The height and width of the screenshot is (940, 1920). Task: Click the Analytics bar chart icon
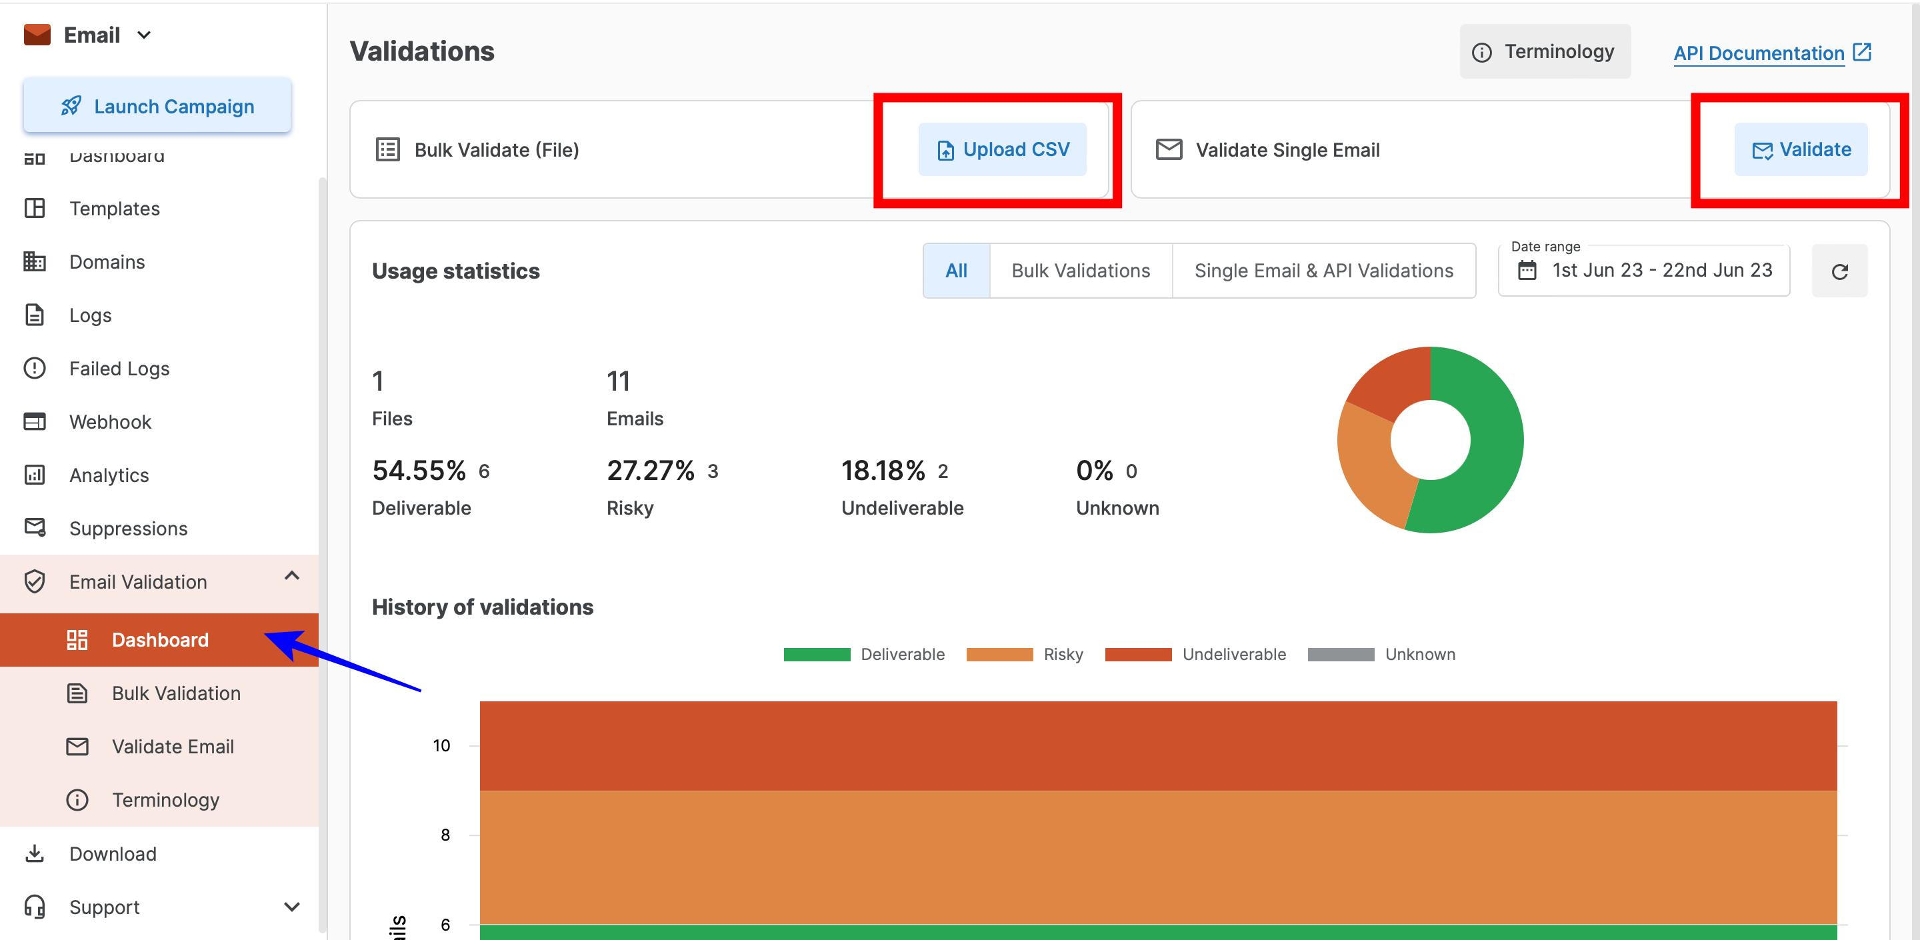35,475
